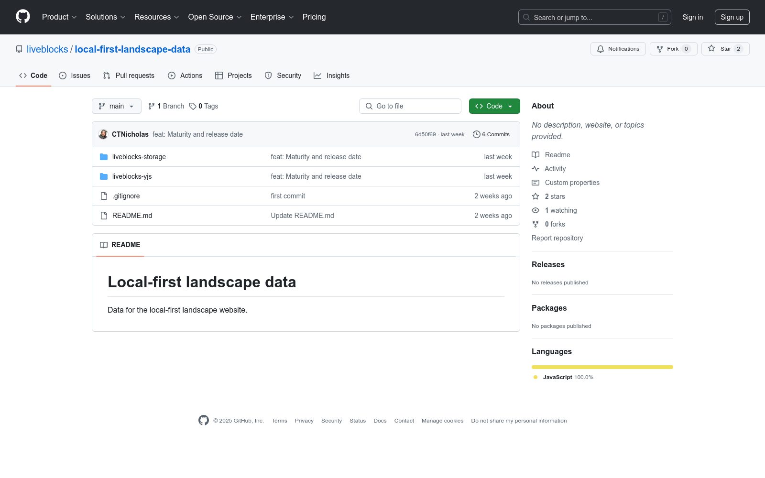The width and height of the screenshot is (765, 478).
Task: Click the .gitignore file icon
Action: [104, 196]
